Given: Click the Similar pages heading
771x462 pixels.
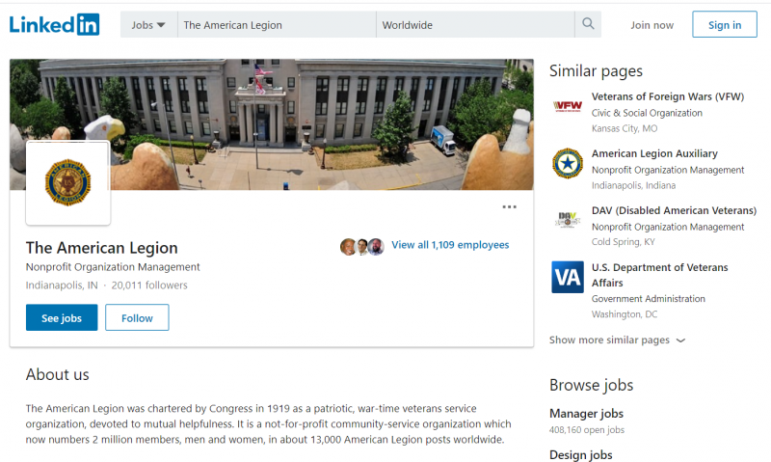Looking at the screenshot, I should point(596,70).
